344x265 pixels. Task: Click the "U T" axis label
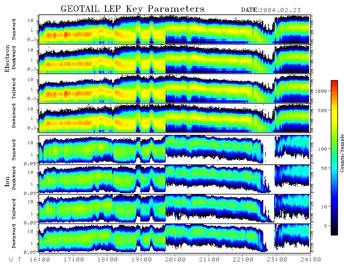tap(15, 260)
